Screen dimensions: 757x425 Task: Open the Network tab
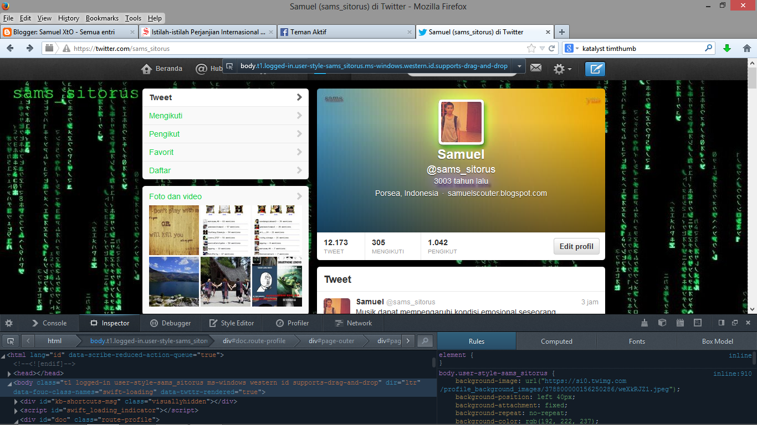click(x=353, y=323)
